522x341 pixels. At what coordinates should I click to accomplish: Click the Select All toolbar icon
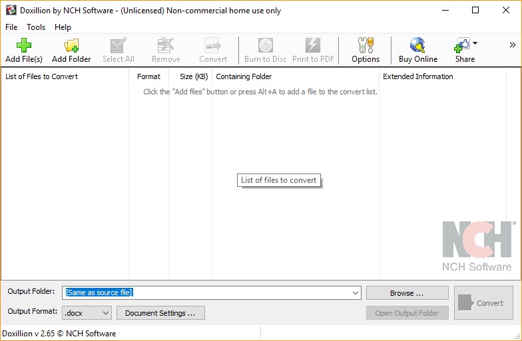[x=119, y=45]
